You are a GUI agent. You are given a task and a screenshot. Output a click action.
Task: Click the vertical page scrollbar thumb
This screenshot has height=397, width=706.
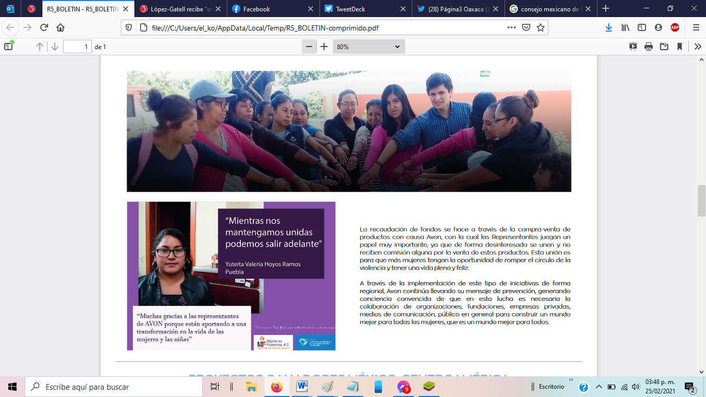(x=701, y=201)
